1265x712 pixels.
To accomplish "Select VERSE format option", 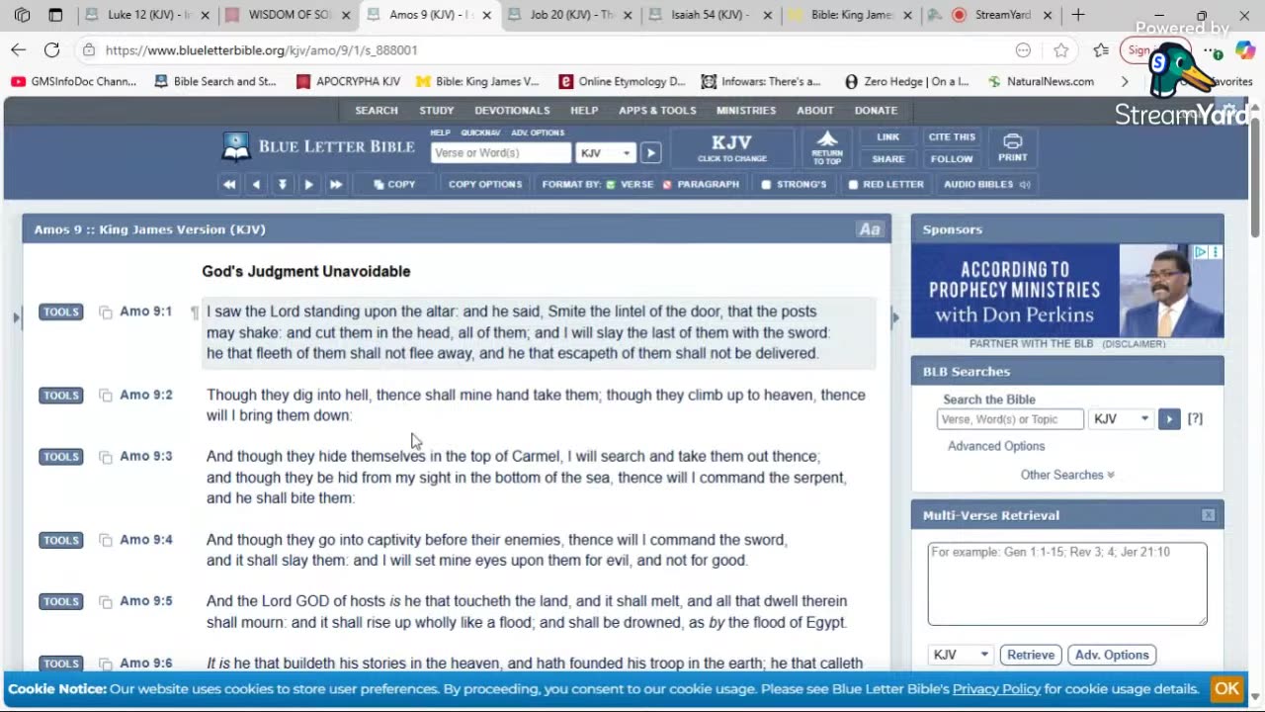I will [630, 184].
